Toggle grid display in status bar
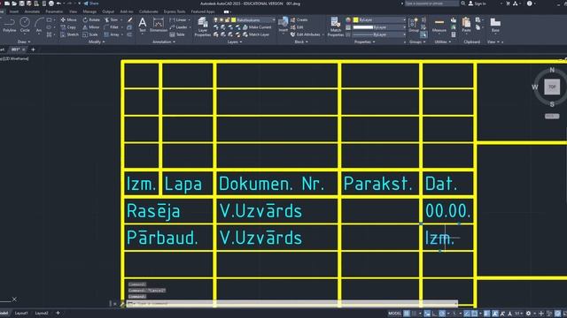Viewport: 567px width, 318px height. click(x=407, y=314)
